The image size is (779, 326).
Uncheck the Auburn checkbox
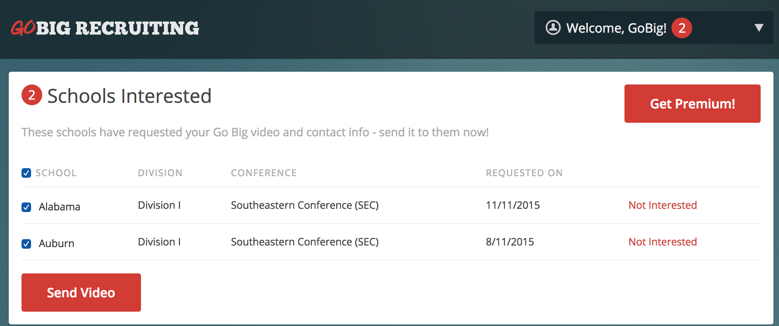pyautogui.click(x=26, y=244)
